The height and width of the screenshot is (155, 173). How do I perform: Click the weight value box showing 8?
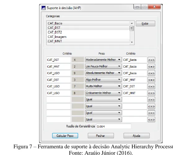(78, 93)
